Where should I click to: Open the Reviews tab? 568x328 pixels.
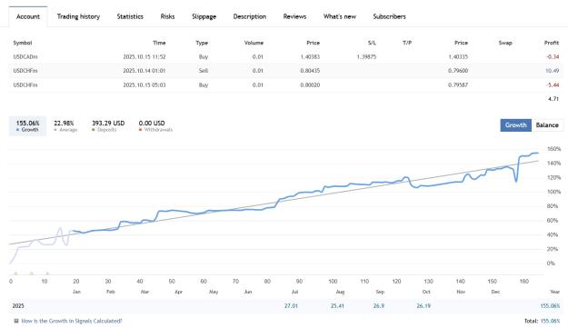coord(294,16)
